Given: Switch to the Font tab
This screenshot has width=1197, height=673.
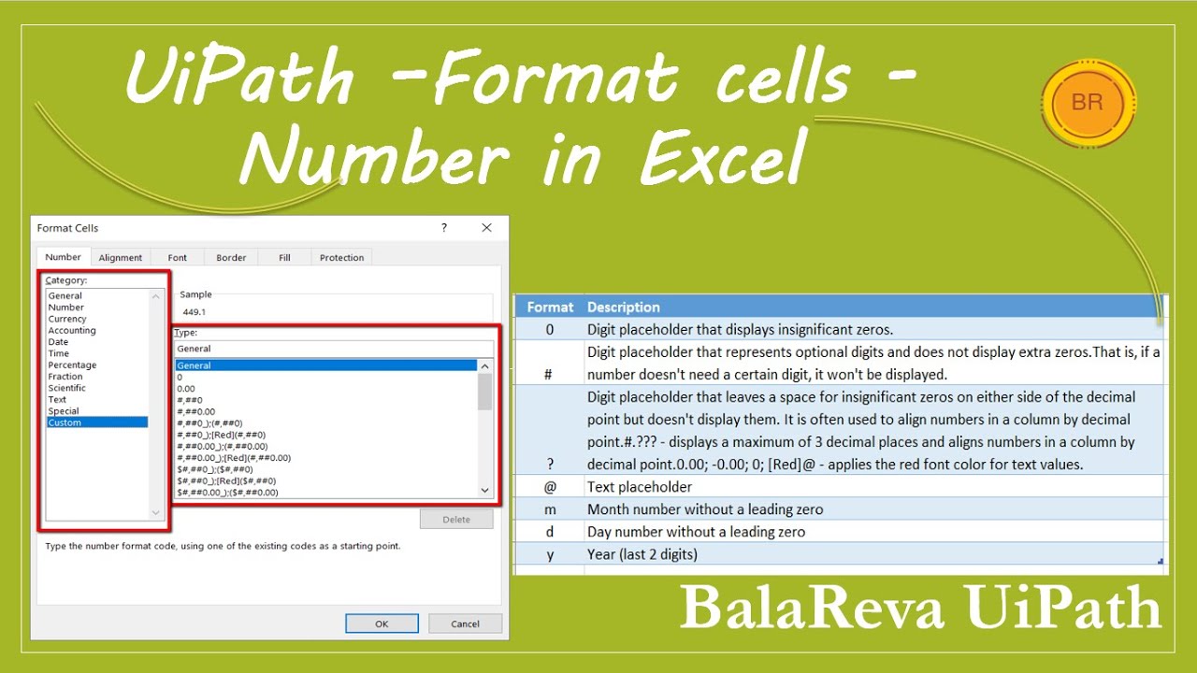Looking at the screenshot, I should click(178, 258).
